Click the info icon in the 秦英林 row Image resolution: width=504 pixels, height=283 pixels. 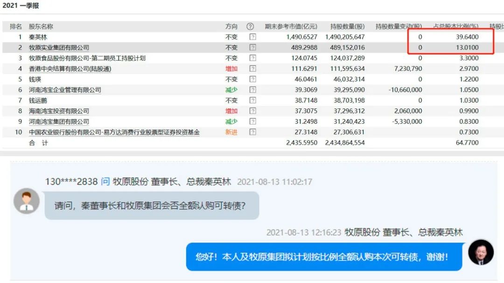tap(252, 37)
